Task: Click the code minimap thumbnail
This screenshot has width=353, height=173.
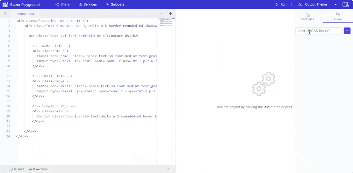Action: pos(165,23)
